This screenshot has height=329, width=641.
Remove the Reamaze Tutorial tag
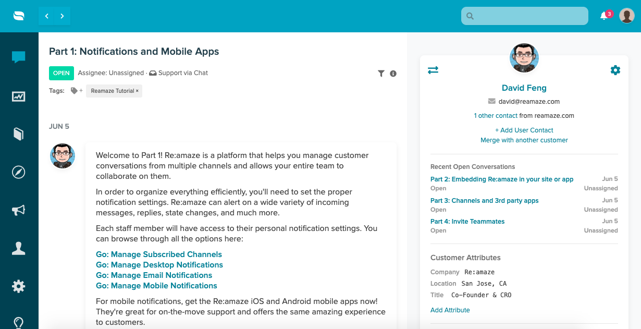[137, 91]
